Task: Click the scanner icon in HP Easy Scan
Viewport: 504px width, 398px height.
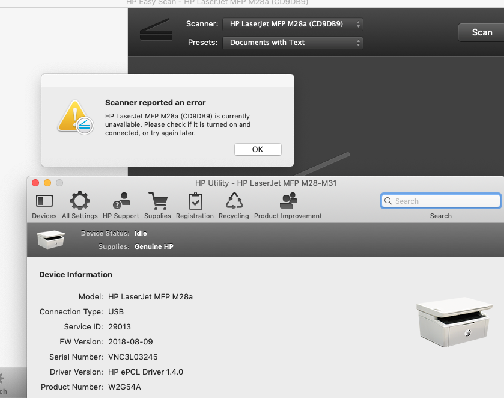Action: click(156, 29)
